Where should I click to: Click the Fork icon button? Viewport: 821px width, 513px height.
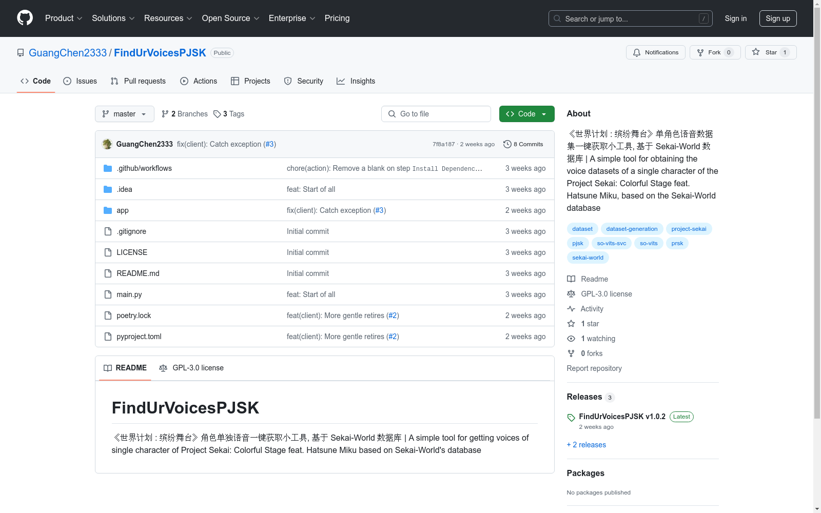coord(700,52)
